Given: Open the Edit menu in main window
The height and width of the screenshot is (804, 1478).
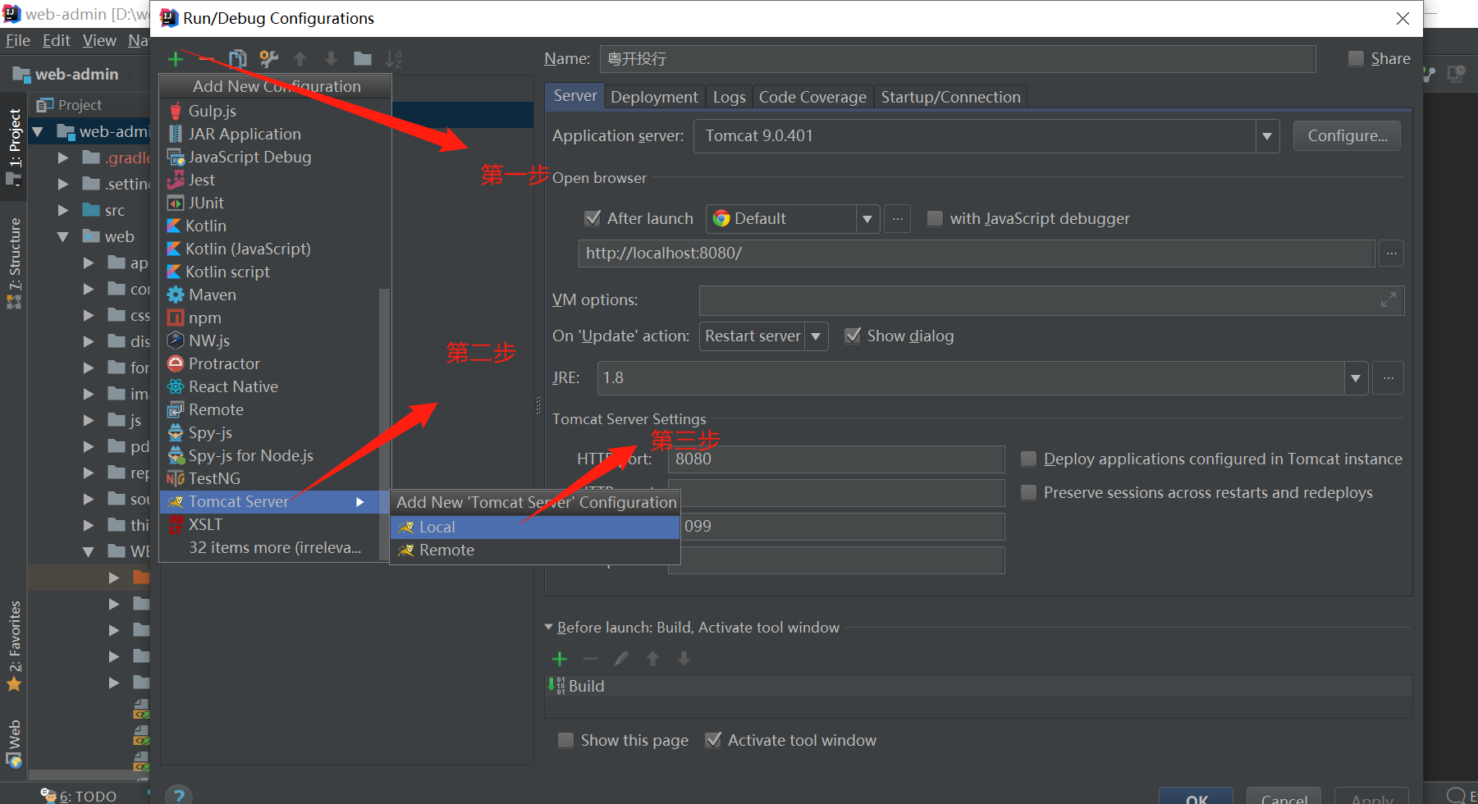Looking at the screenshot, I should coord(56,40).
